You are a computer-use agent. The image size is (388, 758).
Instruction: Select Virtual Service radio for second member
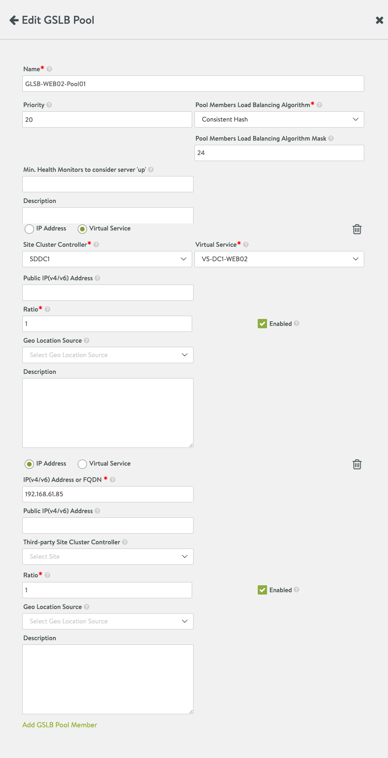click(x=82, y=464)
